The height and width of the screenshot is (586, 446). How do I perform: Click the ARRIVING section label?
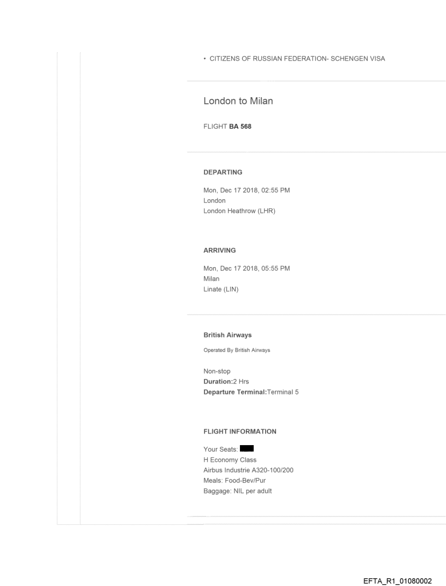[x=219, y=250]
